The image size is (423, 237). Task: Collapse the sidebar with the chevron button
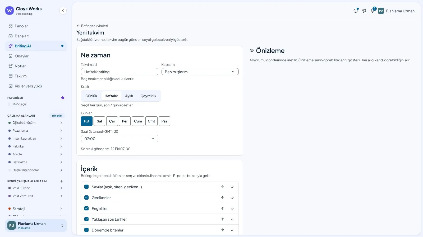[63, 11]
